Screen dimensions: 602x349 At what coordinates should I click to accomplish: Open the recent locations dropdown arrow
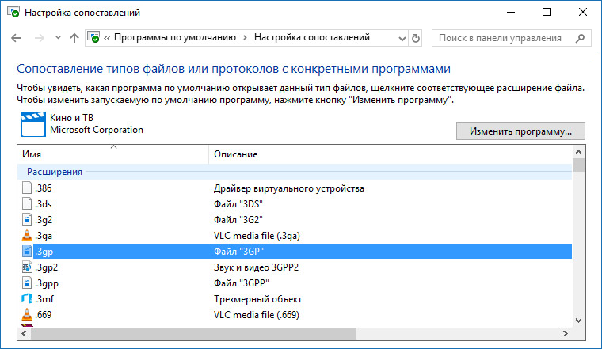coord(58,38)
